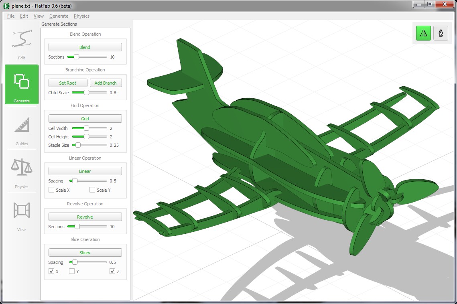The height and width of the screenshot is (304, 457).
Task: Open the Generate menu
Action: tap(59, 16)
